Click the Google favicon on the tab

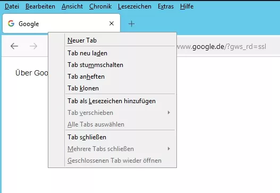coord(11,23)
